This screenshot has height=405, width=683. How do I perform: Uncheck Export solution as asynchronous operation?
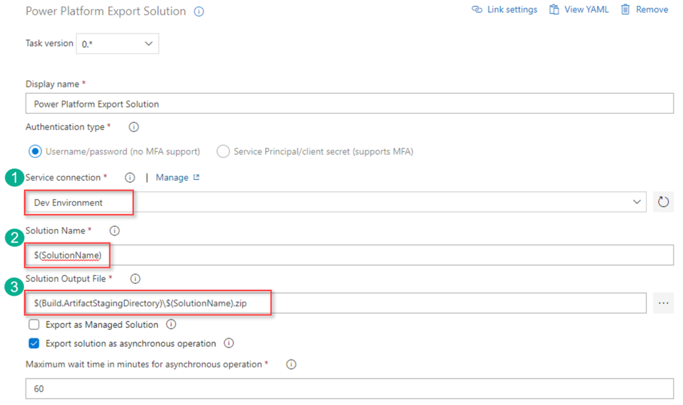[34, 343]
